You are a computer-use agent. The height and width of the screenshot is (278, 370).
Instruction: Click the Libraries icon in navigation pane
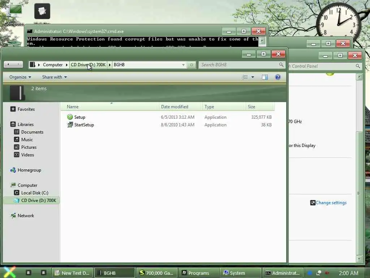[x=13, y=124]
